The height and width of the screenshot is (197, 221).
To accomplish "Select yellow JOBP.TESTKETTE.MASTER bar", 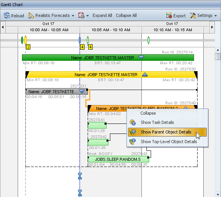I will 111,75.
